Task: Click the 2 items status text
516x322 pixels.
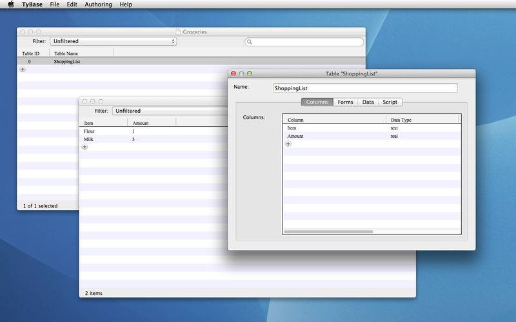Action: 94,293
